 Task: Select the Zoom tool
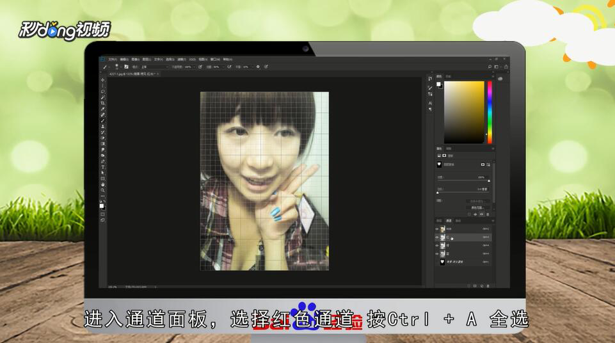(103, 190)
